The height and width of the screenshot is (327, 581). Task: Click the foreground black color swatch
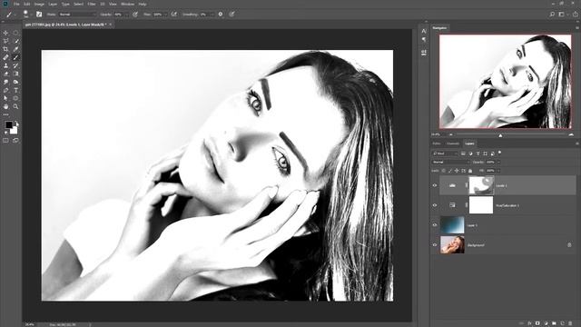[8, 124]
